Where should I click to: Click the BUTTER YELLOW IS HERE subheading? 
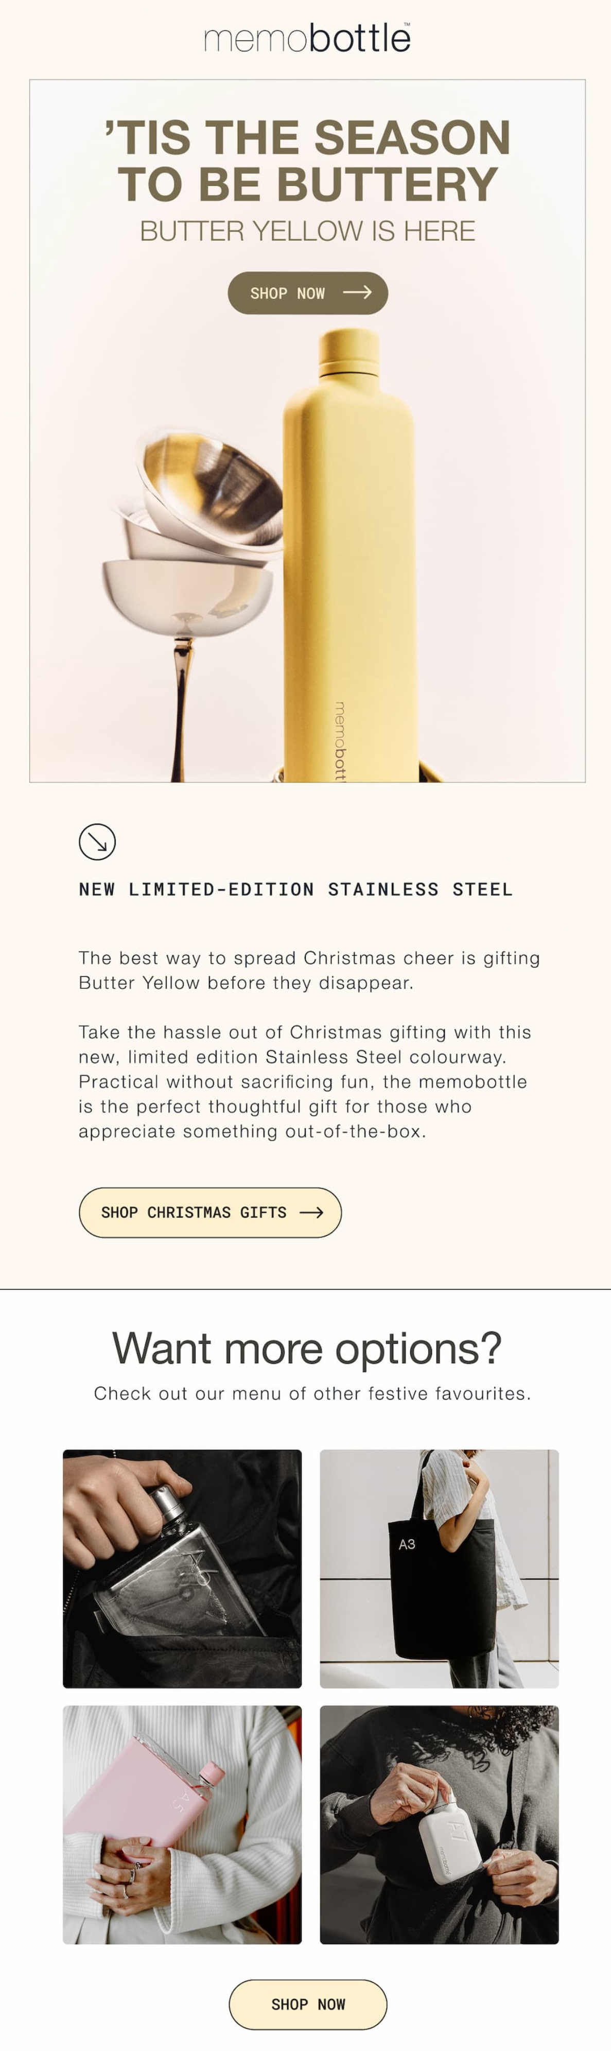[307, 231]
